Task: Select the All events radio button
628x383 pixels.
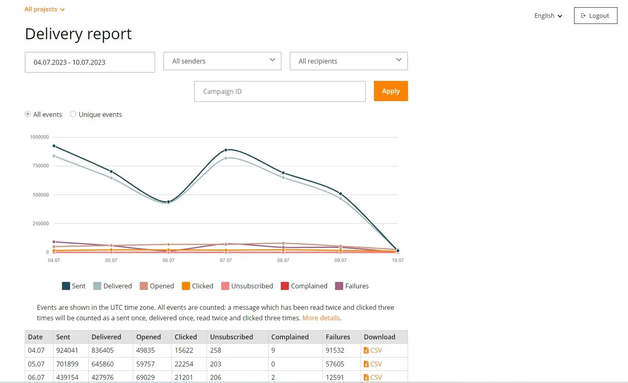Action: [x=28, y=114]
